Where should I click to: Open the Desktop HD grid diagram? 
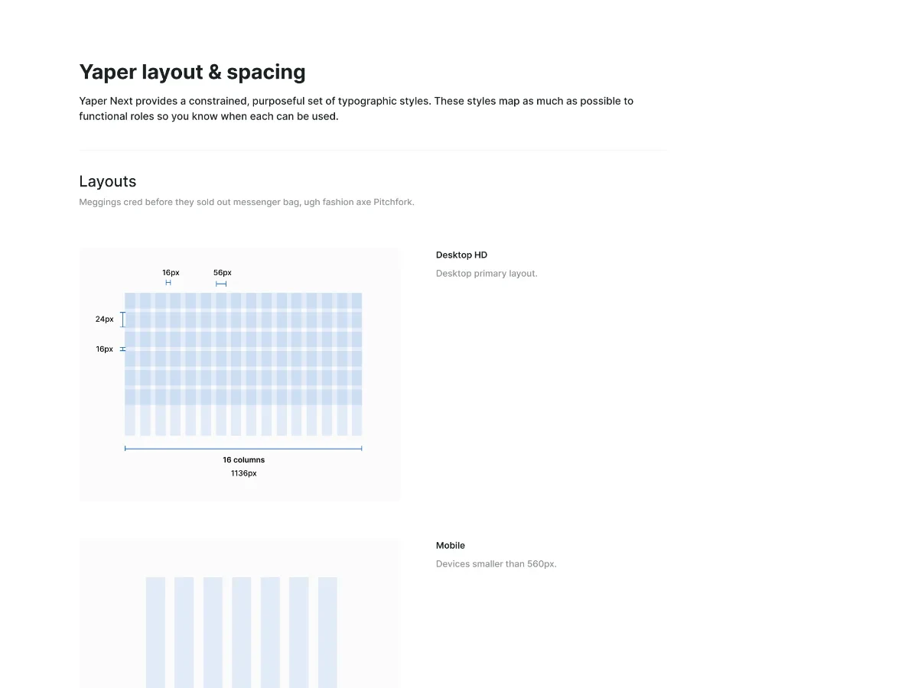(x=239, y=375)
